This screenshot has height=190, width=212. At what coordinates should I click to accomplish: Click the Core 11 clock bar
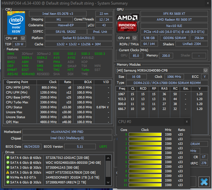click(145, 185)
